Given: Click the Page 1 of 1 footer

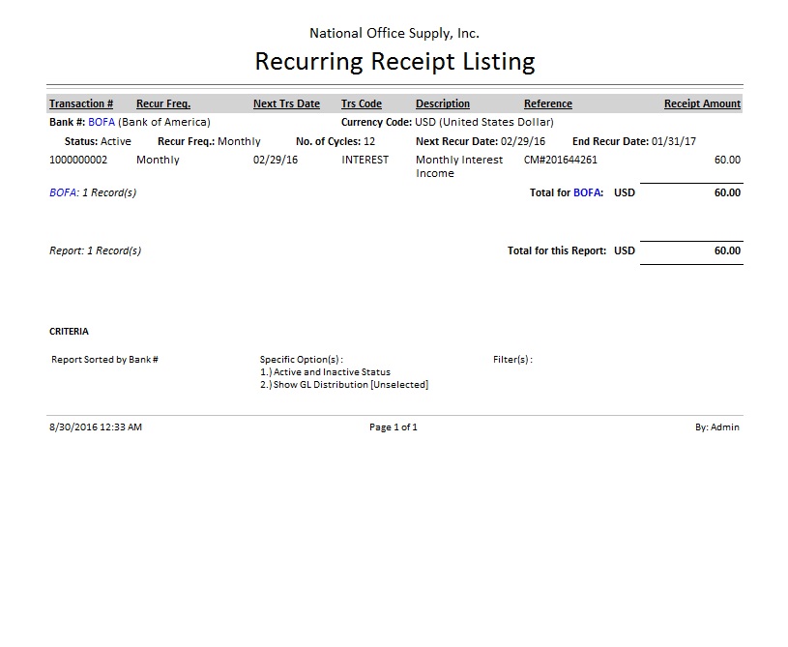Looking at the screenshot, I should (394, 426).
